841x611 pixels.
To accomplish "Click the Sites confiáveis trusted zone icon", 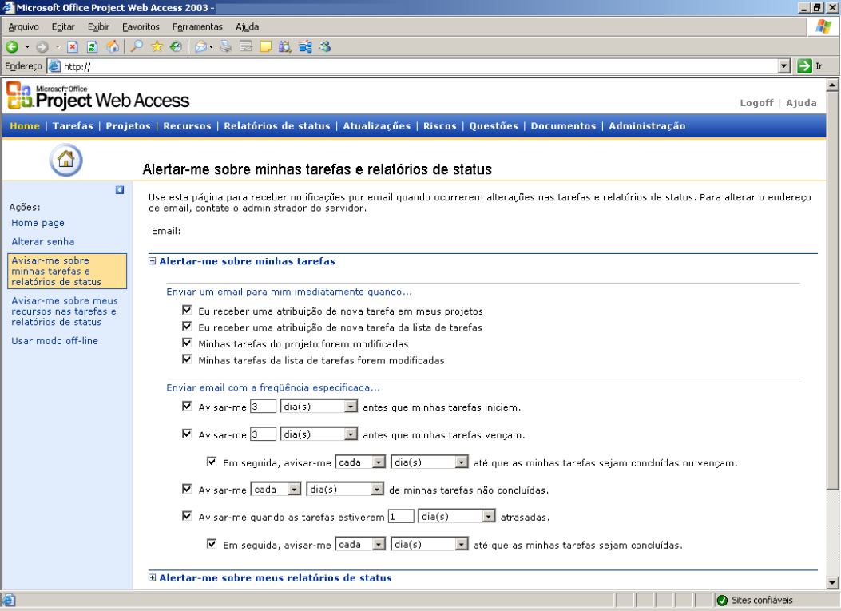I will (722, 601).
